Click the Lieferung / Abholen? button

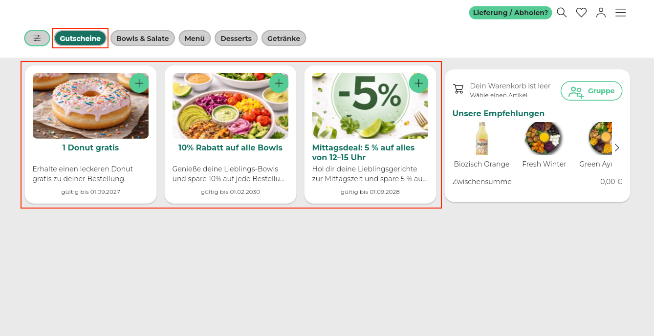pos(510,13)
